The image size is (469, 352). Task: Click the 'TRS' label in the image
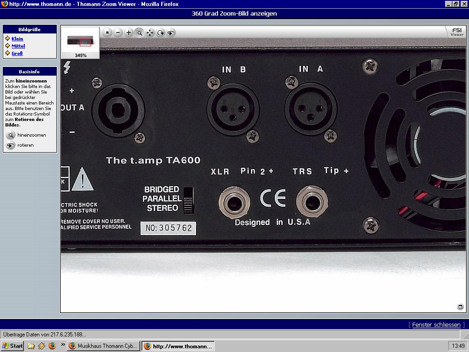(x=302, y=171)
